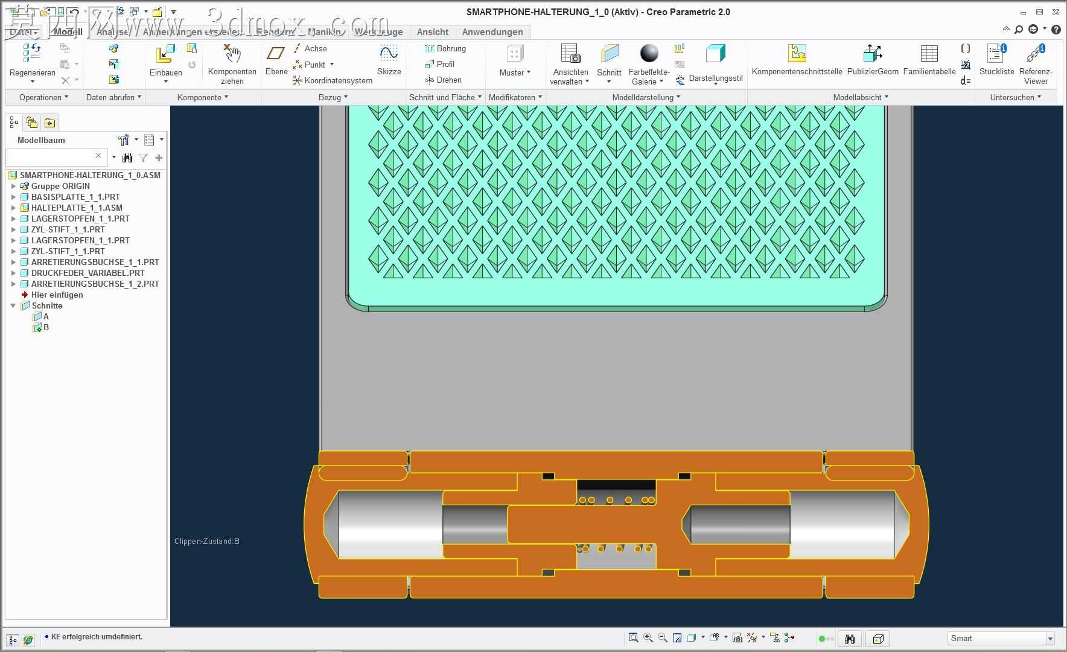Open the Daten abrufen group menu
This screenshot has width=1067, height=652.
click(x=113, y=97)
